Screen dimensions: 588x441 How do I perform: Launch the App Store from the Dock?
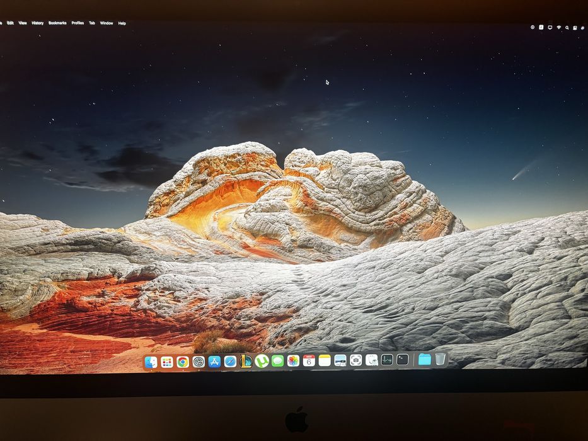214,362
